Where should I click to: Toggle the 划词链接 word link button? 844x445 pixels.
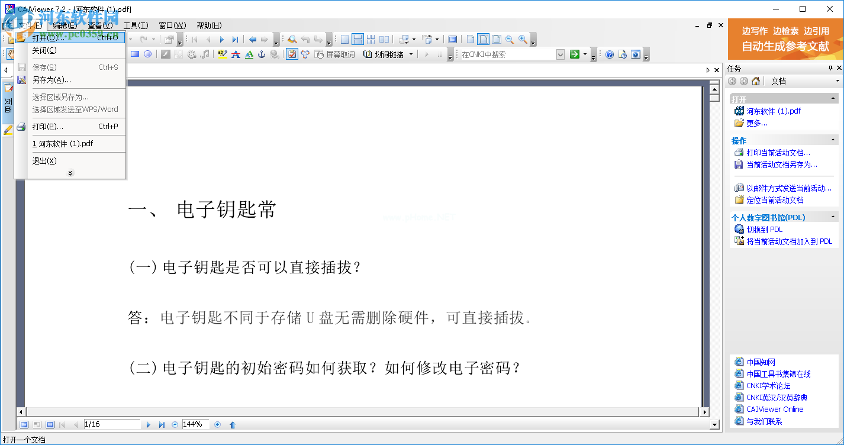382,54
